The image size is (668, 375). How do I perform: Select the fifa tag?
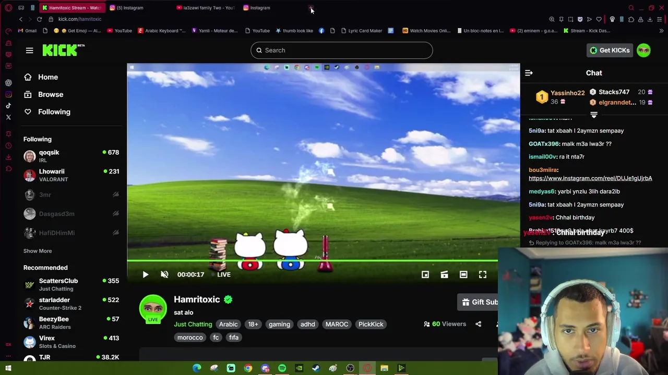(234, 337)
